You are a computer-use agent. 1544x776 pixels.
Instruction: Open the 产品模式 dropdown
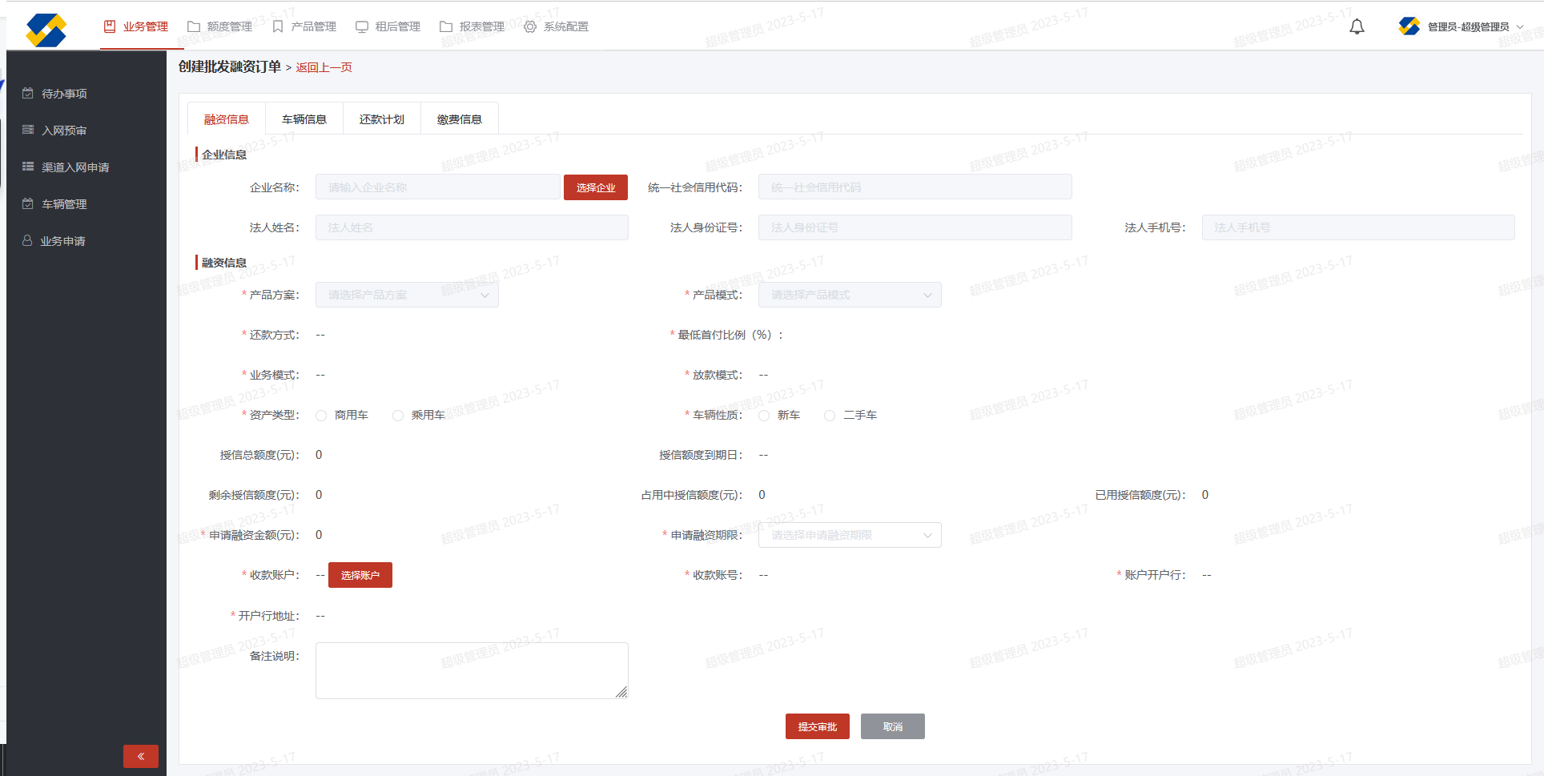(x=850, y=295)
